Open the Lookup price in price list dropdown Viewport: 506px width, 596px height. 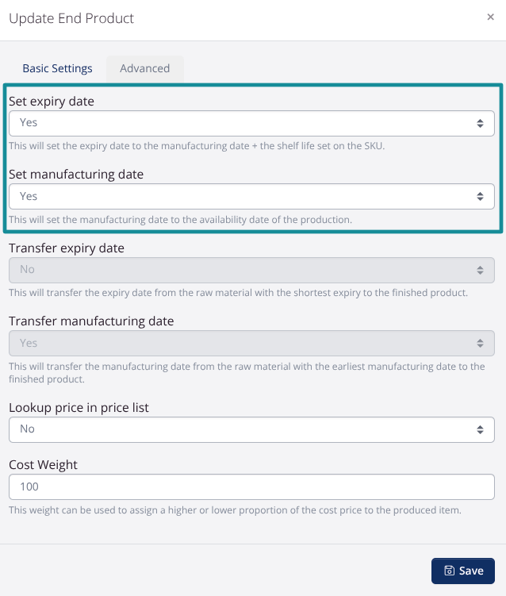click(x=251, y=429)
